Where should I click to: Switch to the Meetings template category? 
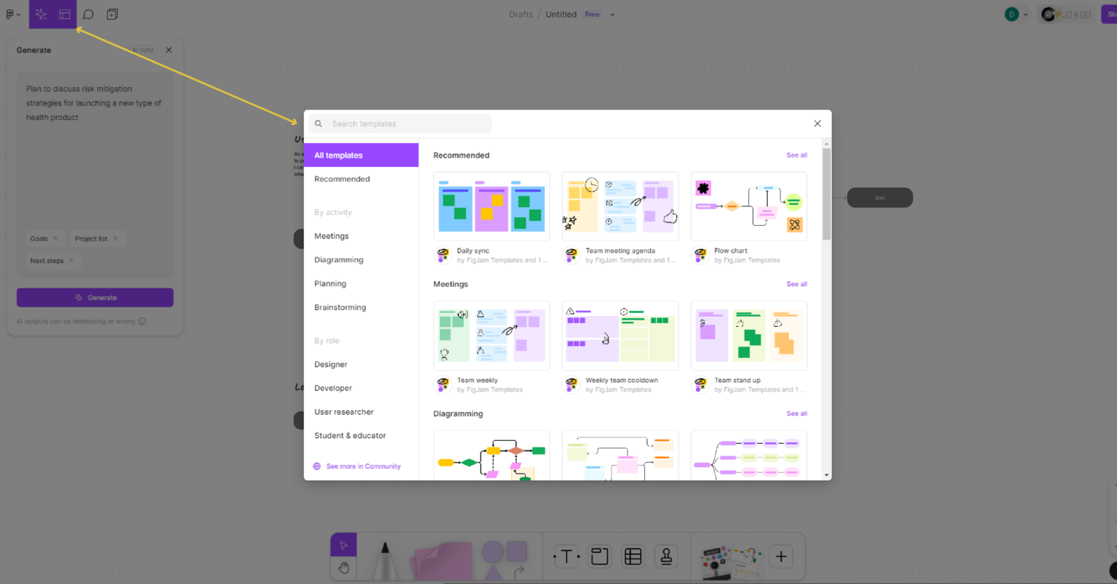tap(331, 235)
